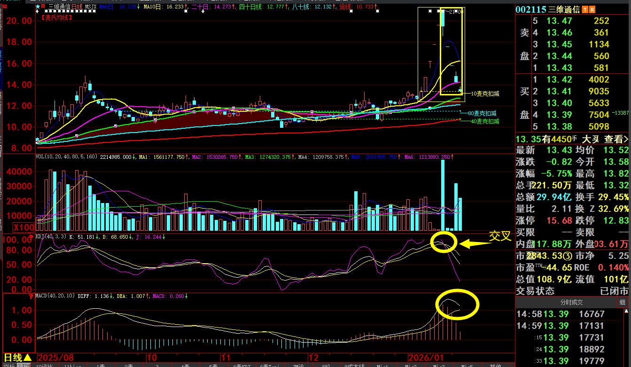The width and height of the screenshot is (631, 367).
Task: Select the 10麦克扣减 line label
Action: (x=485, y=94)
